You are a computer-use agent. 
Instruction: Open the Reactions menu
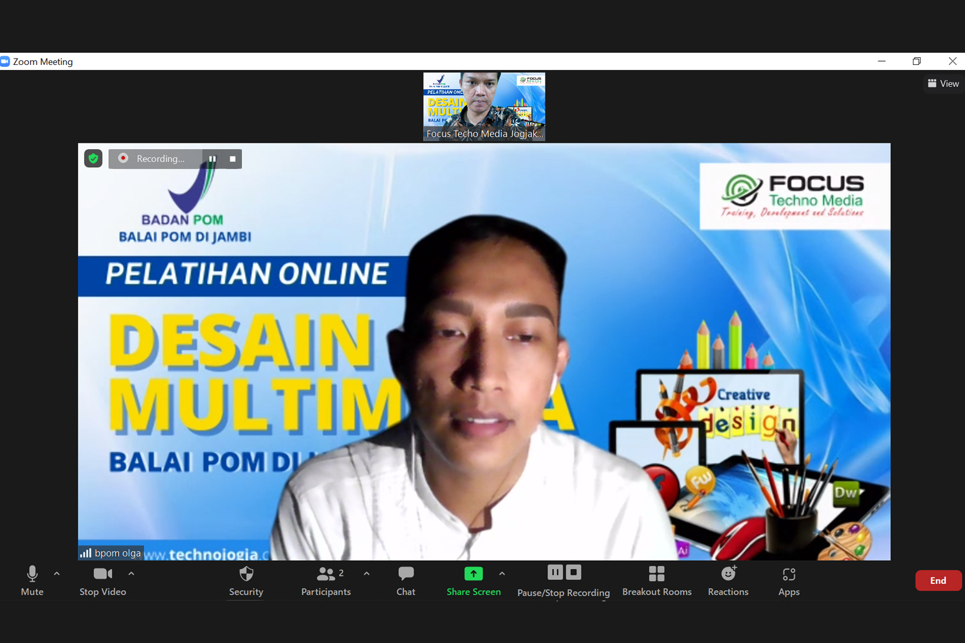[x=728, y=581]
